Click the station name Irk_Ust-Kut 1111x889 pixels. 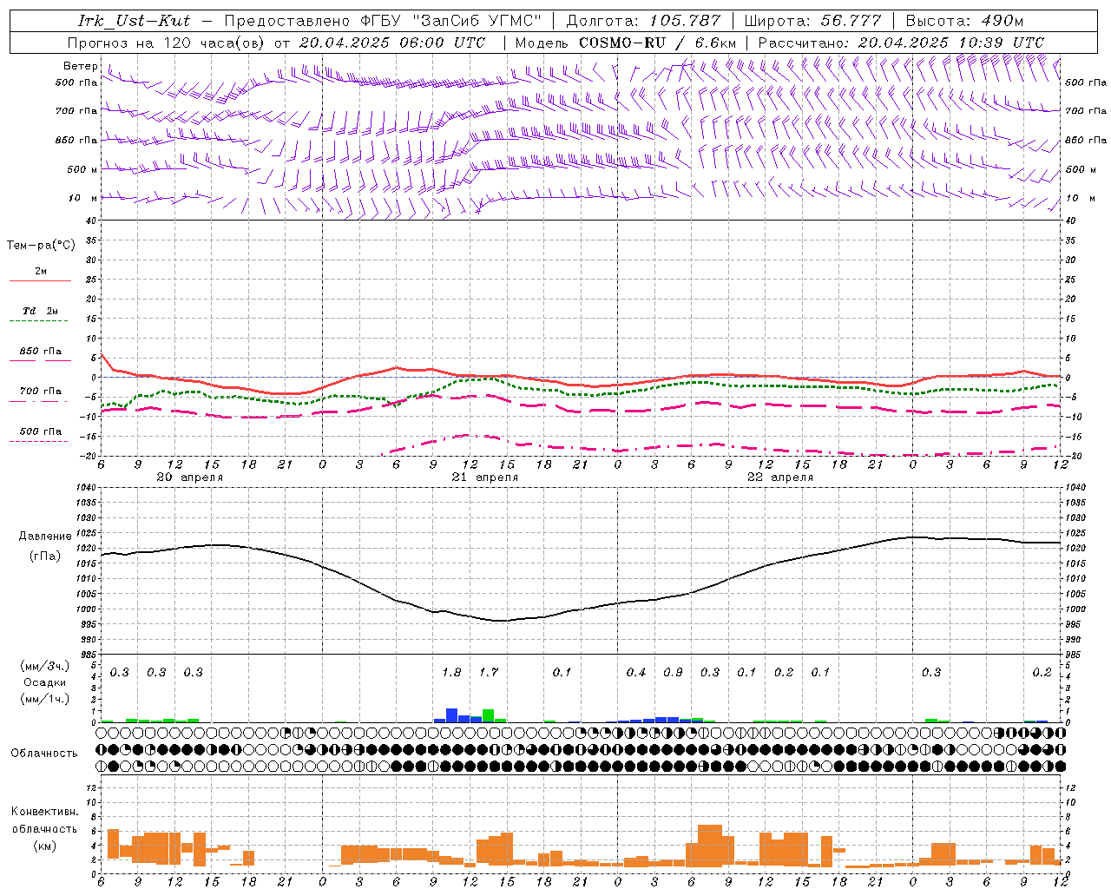coord(134,21)
